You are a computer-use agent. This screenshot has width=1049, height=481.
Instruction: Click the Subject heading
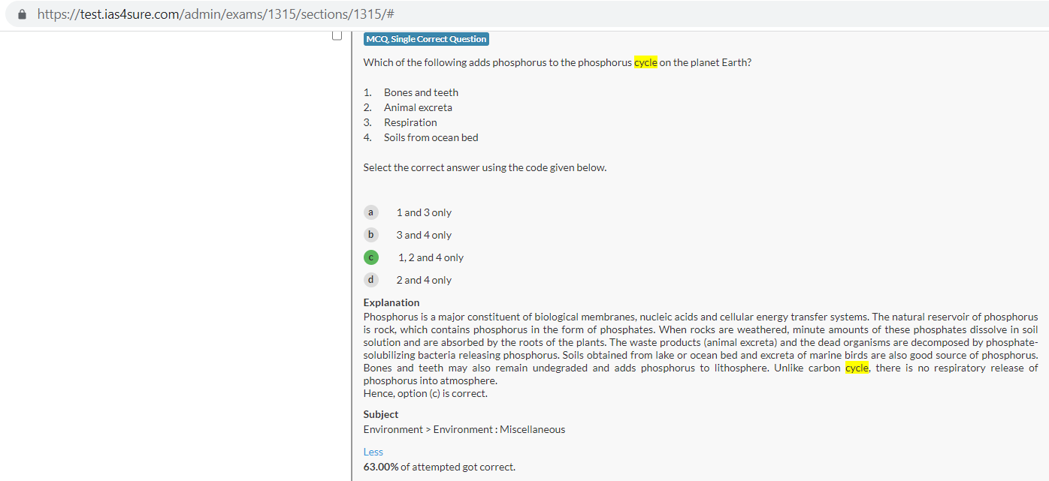click(381, 414)
